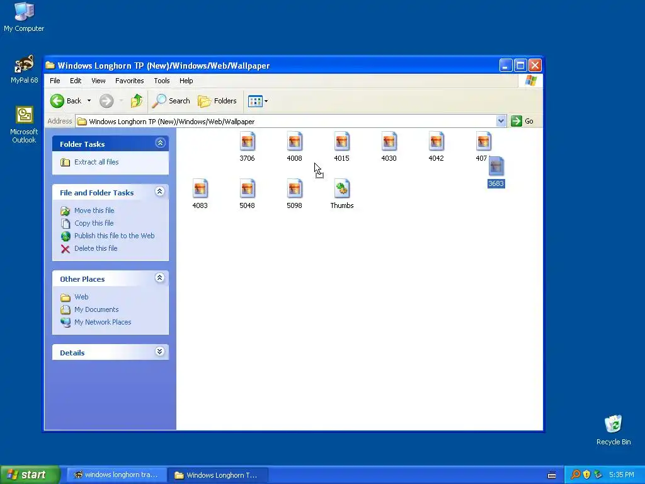Open the Tools menu
The width and height of the screenshot is (645, 484).
click(162, 81)
